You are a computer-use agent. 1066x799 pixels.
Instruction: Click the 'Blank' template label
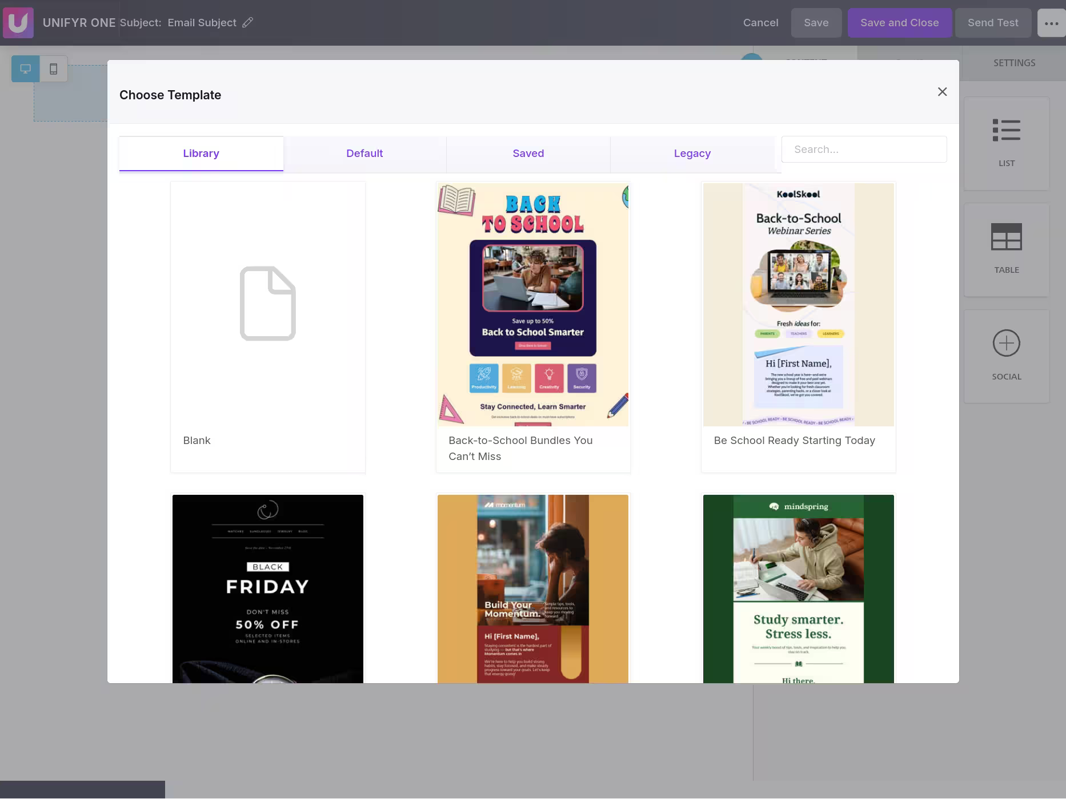tap(197, 441)
